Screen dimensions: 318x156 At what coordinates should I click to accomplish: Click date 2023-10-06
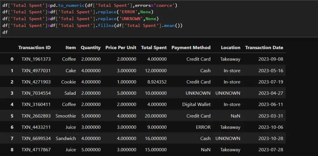pos(271,127)
